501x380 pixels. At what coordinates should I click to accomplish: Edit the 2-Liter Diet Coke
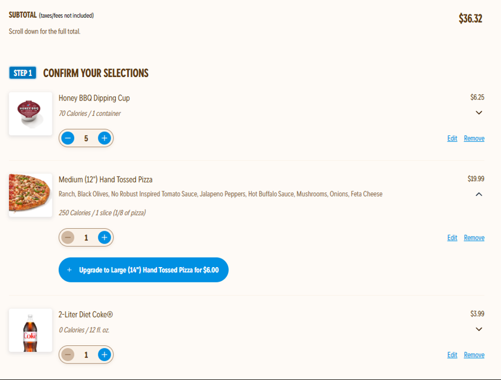(x=452, y=355)
